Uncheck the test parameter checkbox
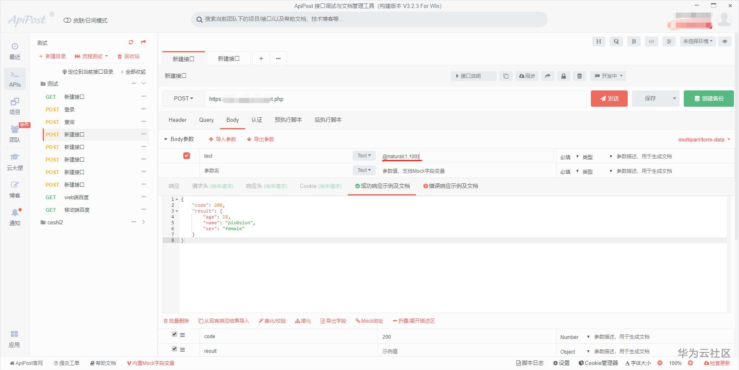 tap(187, 156)
